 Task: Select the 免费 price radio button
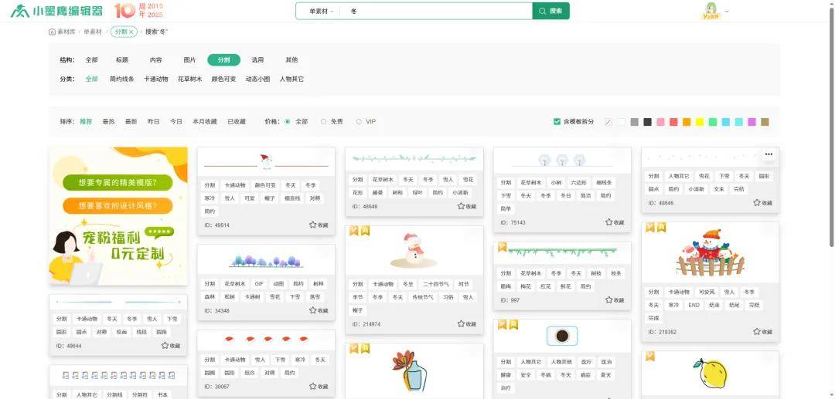coord(323,122)
